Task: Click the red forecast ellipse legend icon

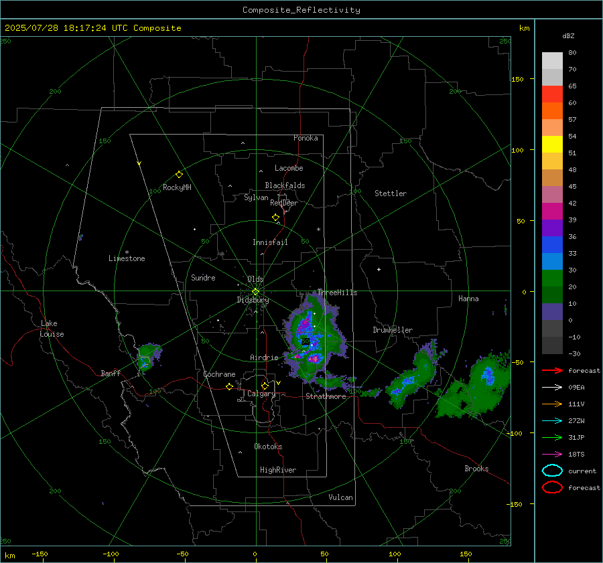Action: (552, 487)
